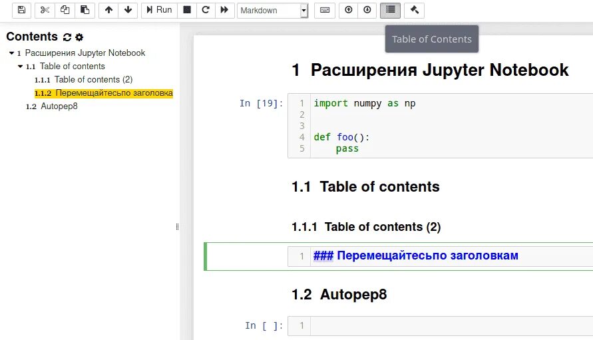Open the Markdown cell type dropdown
The image size is (593, 340).
(x=272, y=11)
